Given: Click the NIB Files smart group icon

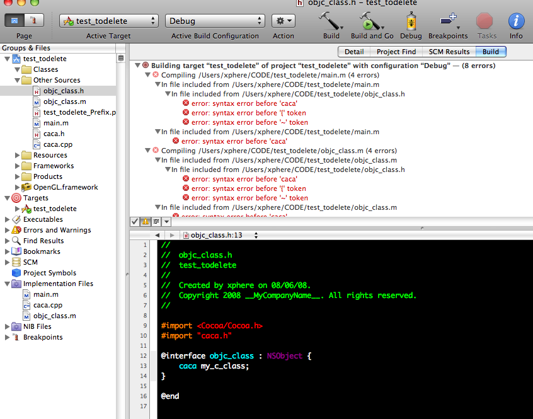Looking at the screenshot, I should 16,326.
